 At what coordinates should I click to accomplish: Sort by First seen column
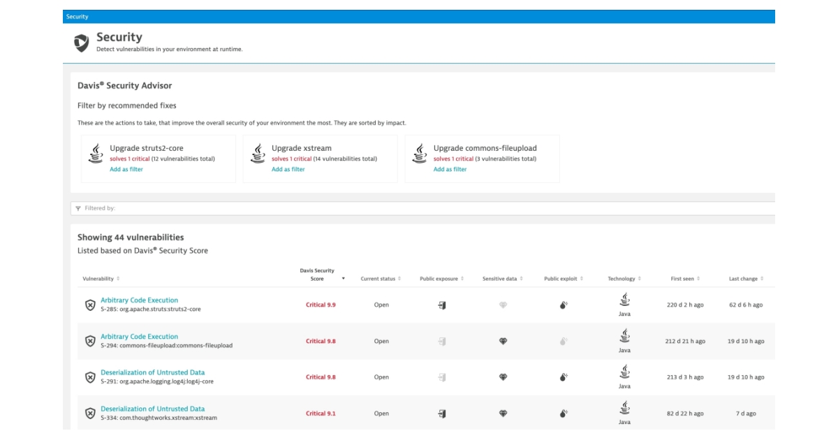click(x=685, y=279)
